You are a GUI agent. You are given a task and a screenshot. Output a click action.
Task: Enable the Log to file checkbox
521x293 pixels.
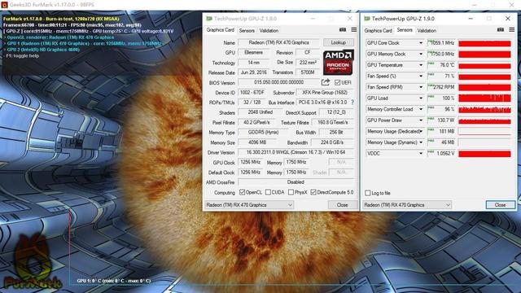(367, 193)
